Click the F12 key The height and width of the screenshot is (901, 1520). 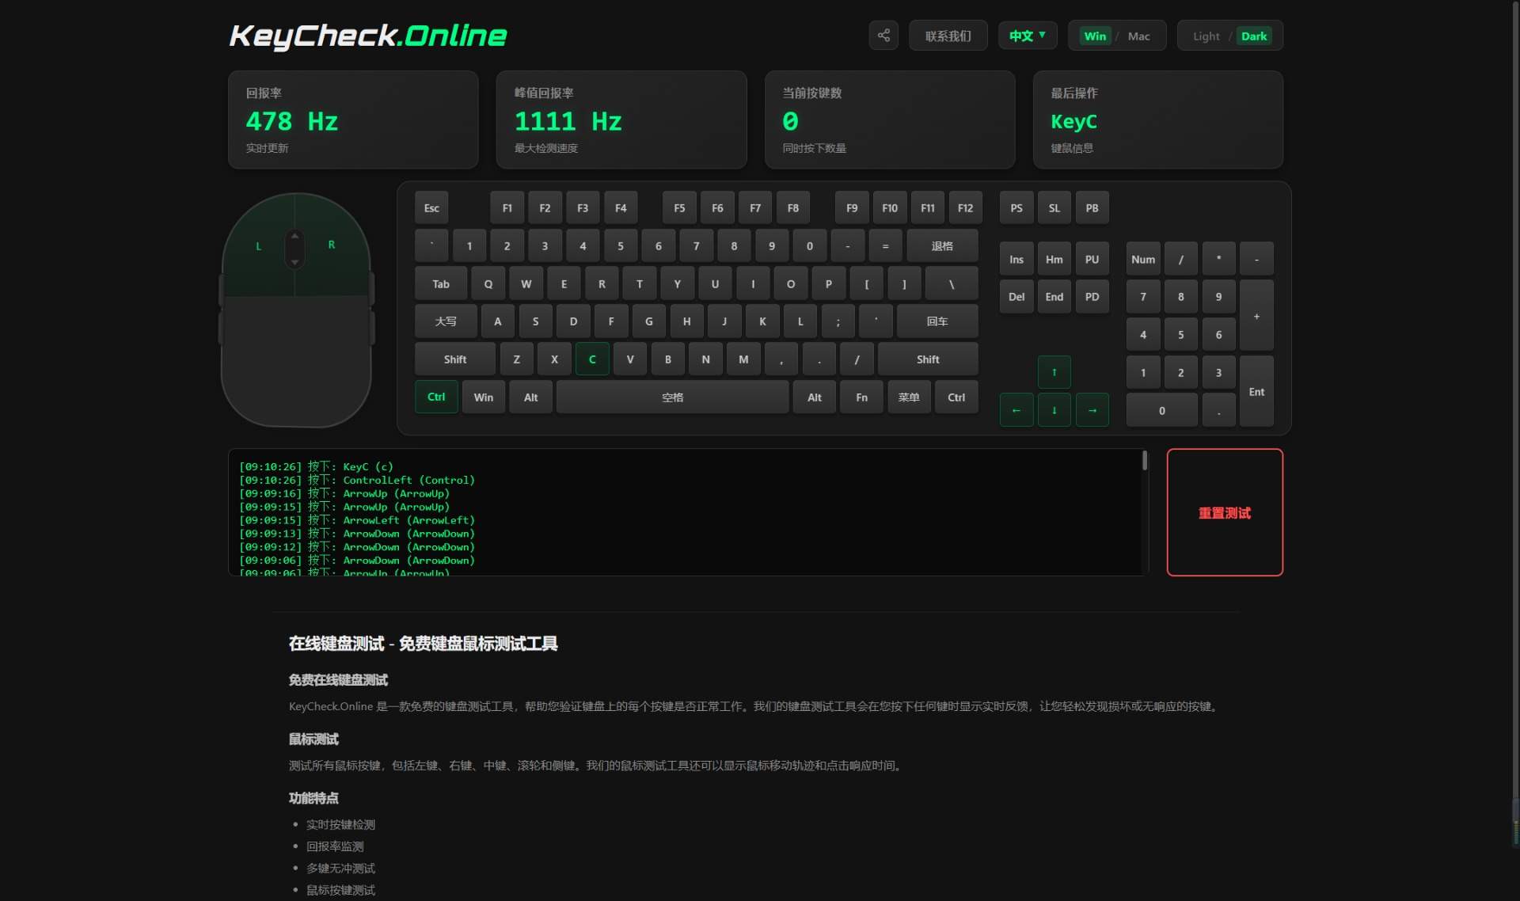coord(965,207)
